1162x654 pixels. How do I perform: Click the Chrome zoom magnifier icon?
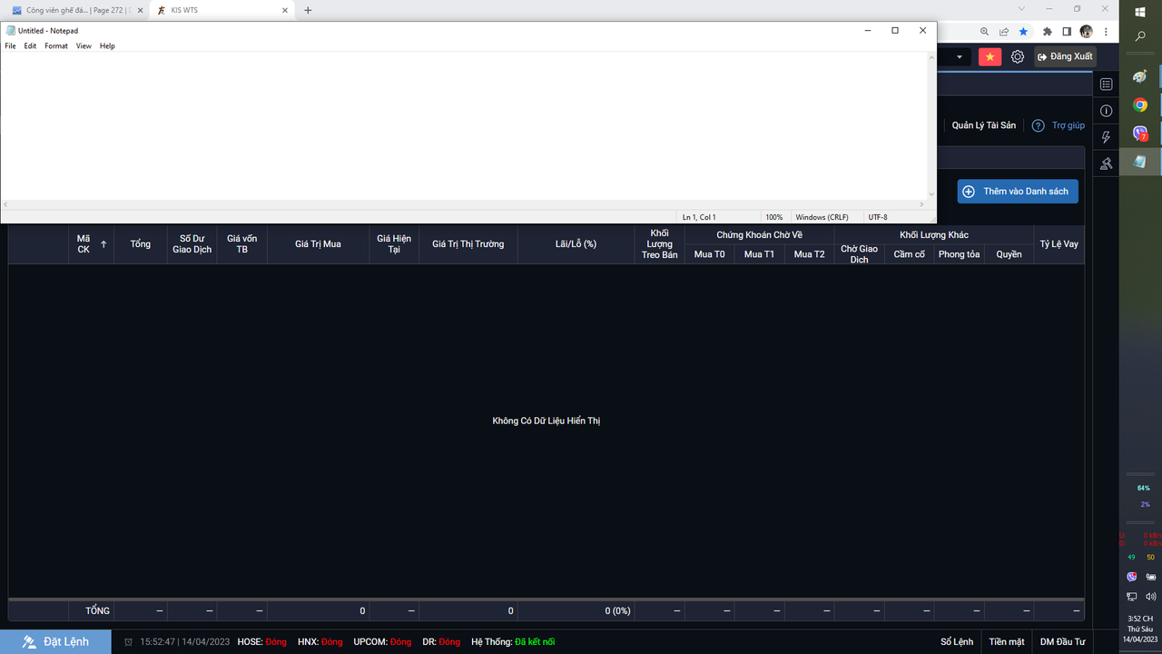[x=985, y=31]
